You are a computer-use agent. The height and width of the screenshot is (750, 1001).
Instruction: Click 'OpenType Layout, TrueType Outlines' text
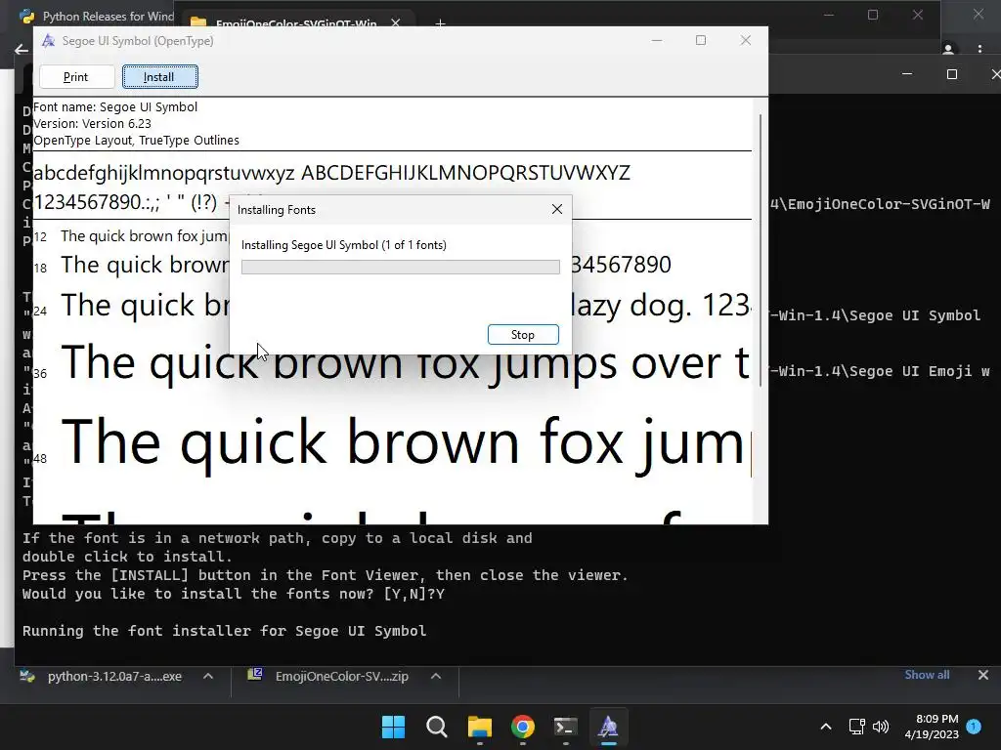(136, 141)
